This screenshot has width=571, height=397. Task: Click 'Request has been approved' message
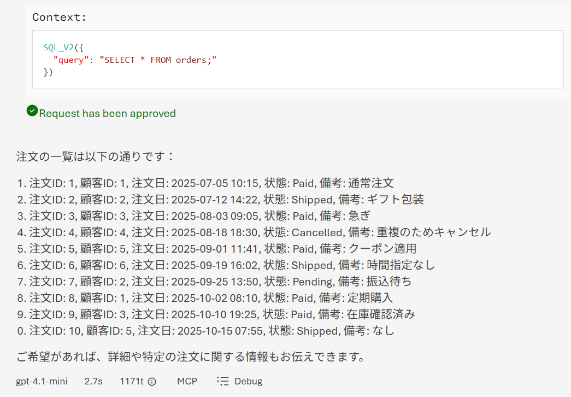pyautogui.click(x=108, y=113)
